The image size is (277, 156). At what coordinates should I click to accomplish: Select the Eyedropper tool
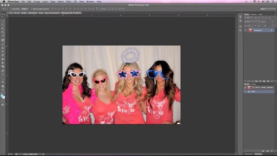3,36
